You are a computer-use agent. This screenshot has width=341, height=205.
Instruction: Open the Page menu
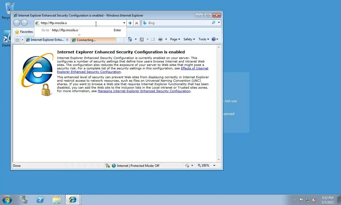(175, 39)
